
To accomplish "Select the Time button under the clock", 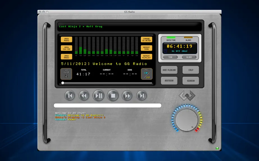I will pos(170,57).
